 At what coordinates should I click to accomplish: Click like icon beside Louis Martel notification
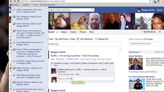pyautogui.click(x=14, y=42)
